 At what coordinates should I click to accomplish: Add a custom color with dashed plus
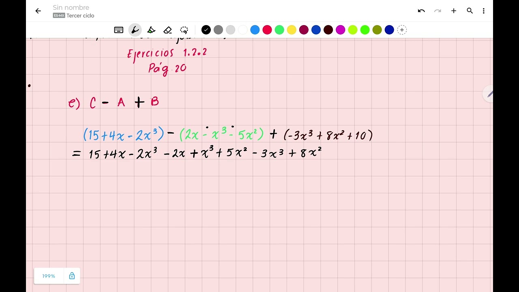(402, 30)
